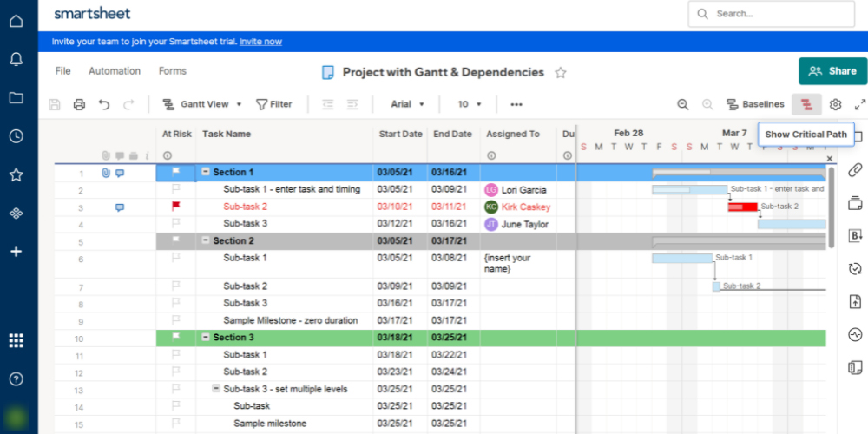Click the Undo arrow
Screen dimensions: 868x434
(x=104, y=104)
